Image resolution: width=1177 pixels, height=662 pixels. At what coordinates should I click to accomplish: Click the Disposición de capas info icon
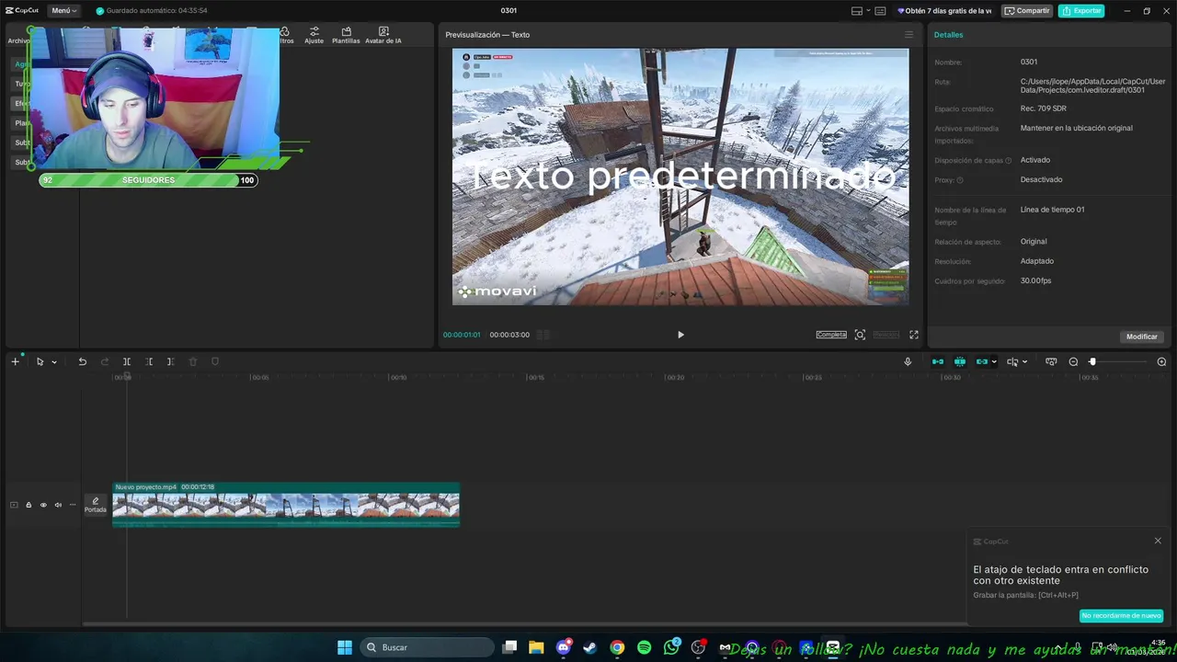point(1008,161)
